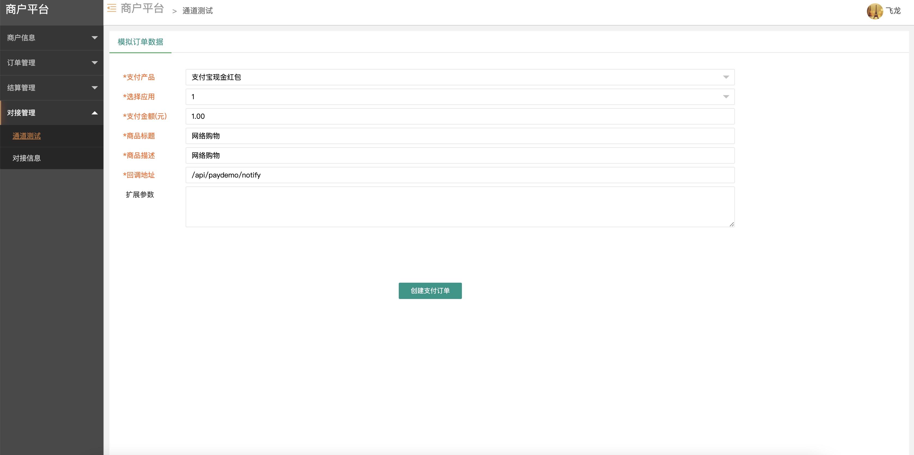The width and height of the screenshot is (914, 455).
Task: Click the 创建支付订单 button
Action: [x=430, y=291]
